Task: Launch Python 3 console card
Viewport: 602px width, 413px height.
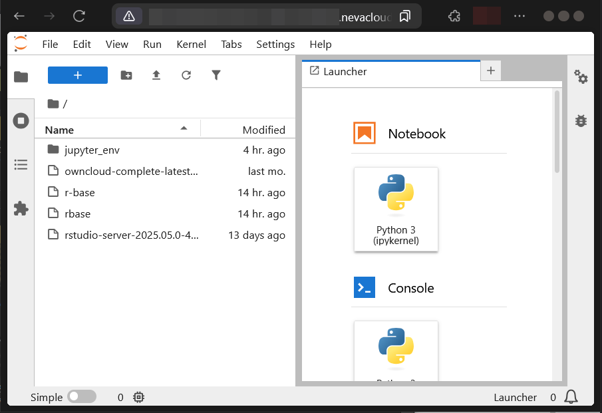Action: coord(396,351)
